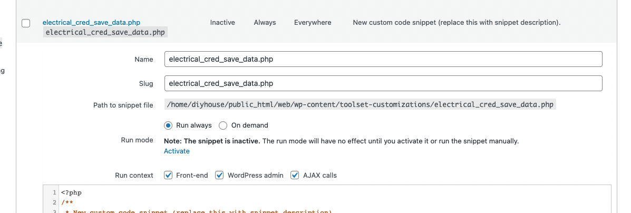
Task: Uncheck the WordPress admin run context checkbox
Action: [x=219, y=175]
